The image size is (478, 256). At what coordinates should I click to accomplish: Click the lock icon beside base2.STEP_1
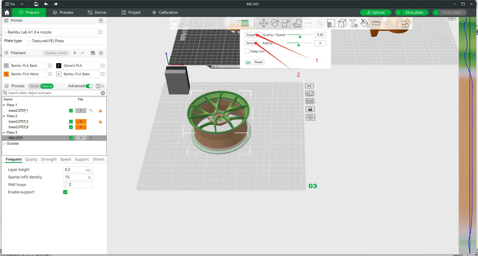[x=100, y=111]
